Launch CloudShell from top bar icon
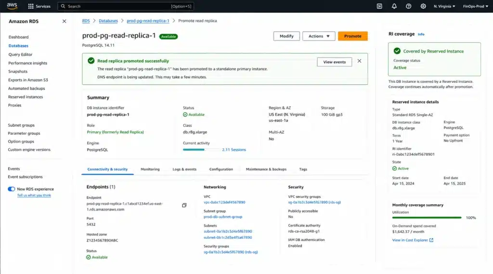493x274 pixels. pyautogui.click(x=379, y=6)
